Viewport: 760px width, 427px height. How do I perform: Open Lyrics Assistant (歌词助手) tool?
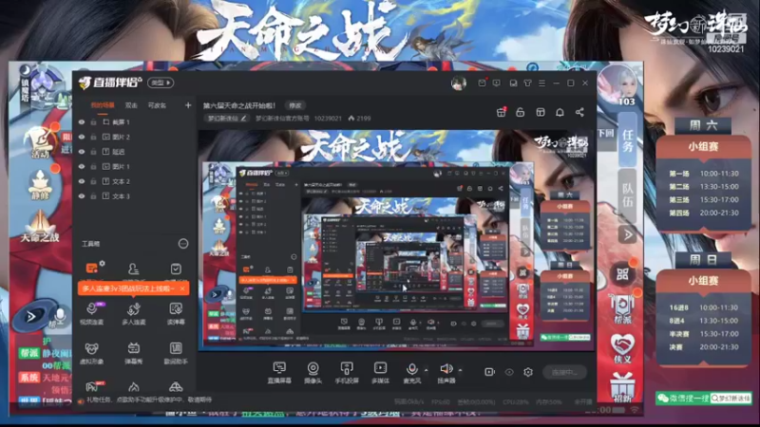[x=176, y=353]
